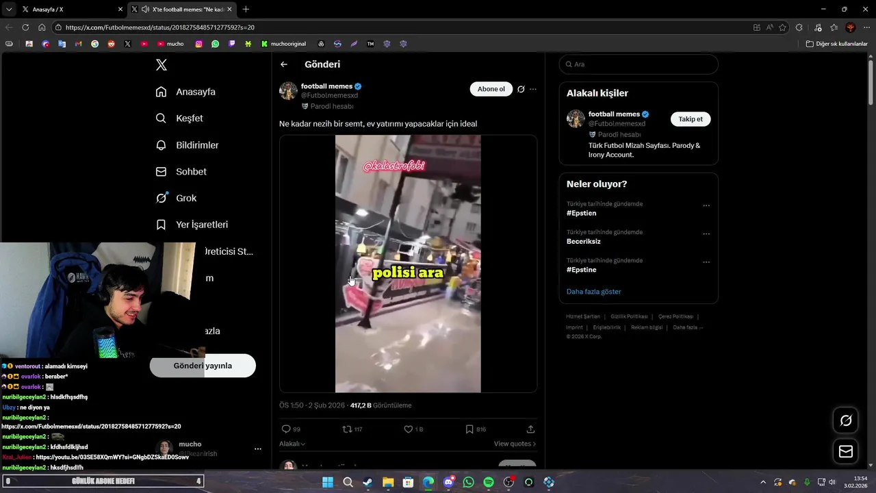Open Beceriksiz trending topic
The width and height of the screenshot is (876, 493).
click(584, 241)
